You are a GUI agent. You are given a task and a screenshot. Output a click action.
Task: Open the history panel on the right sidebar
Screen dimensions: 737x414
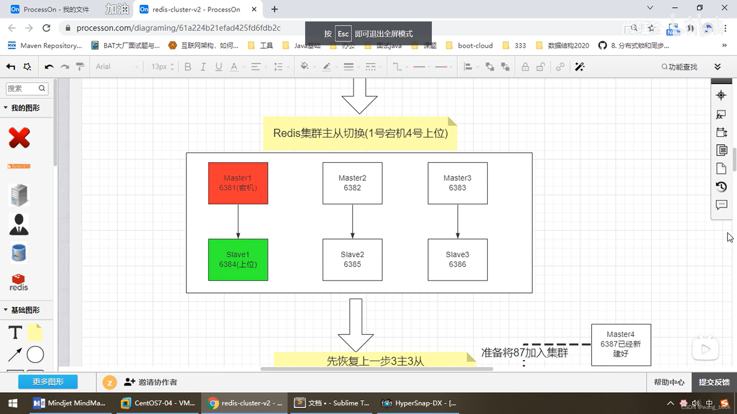click(722, 187)
